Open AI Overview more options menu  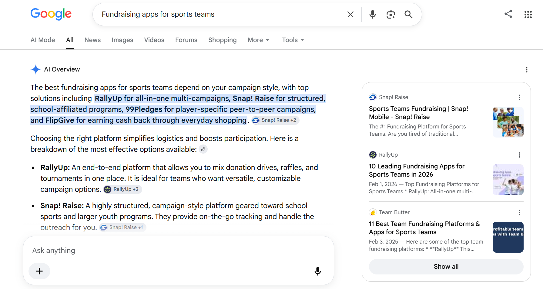point(527,70)
